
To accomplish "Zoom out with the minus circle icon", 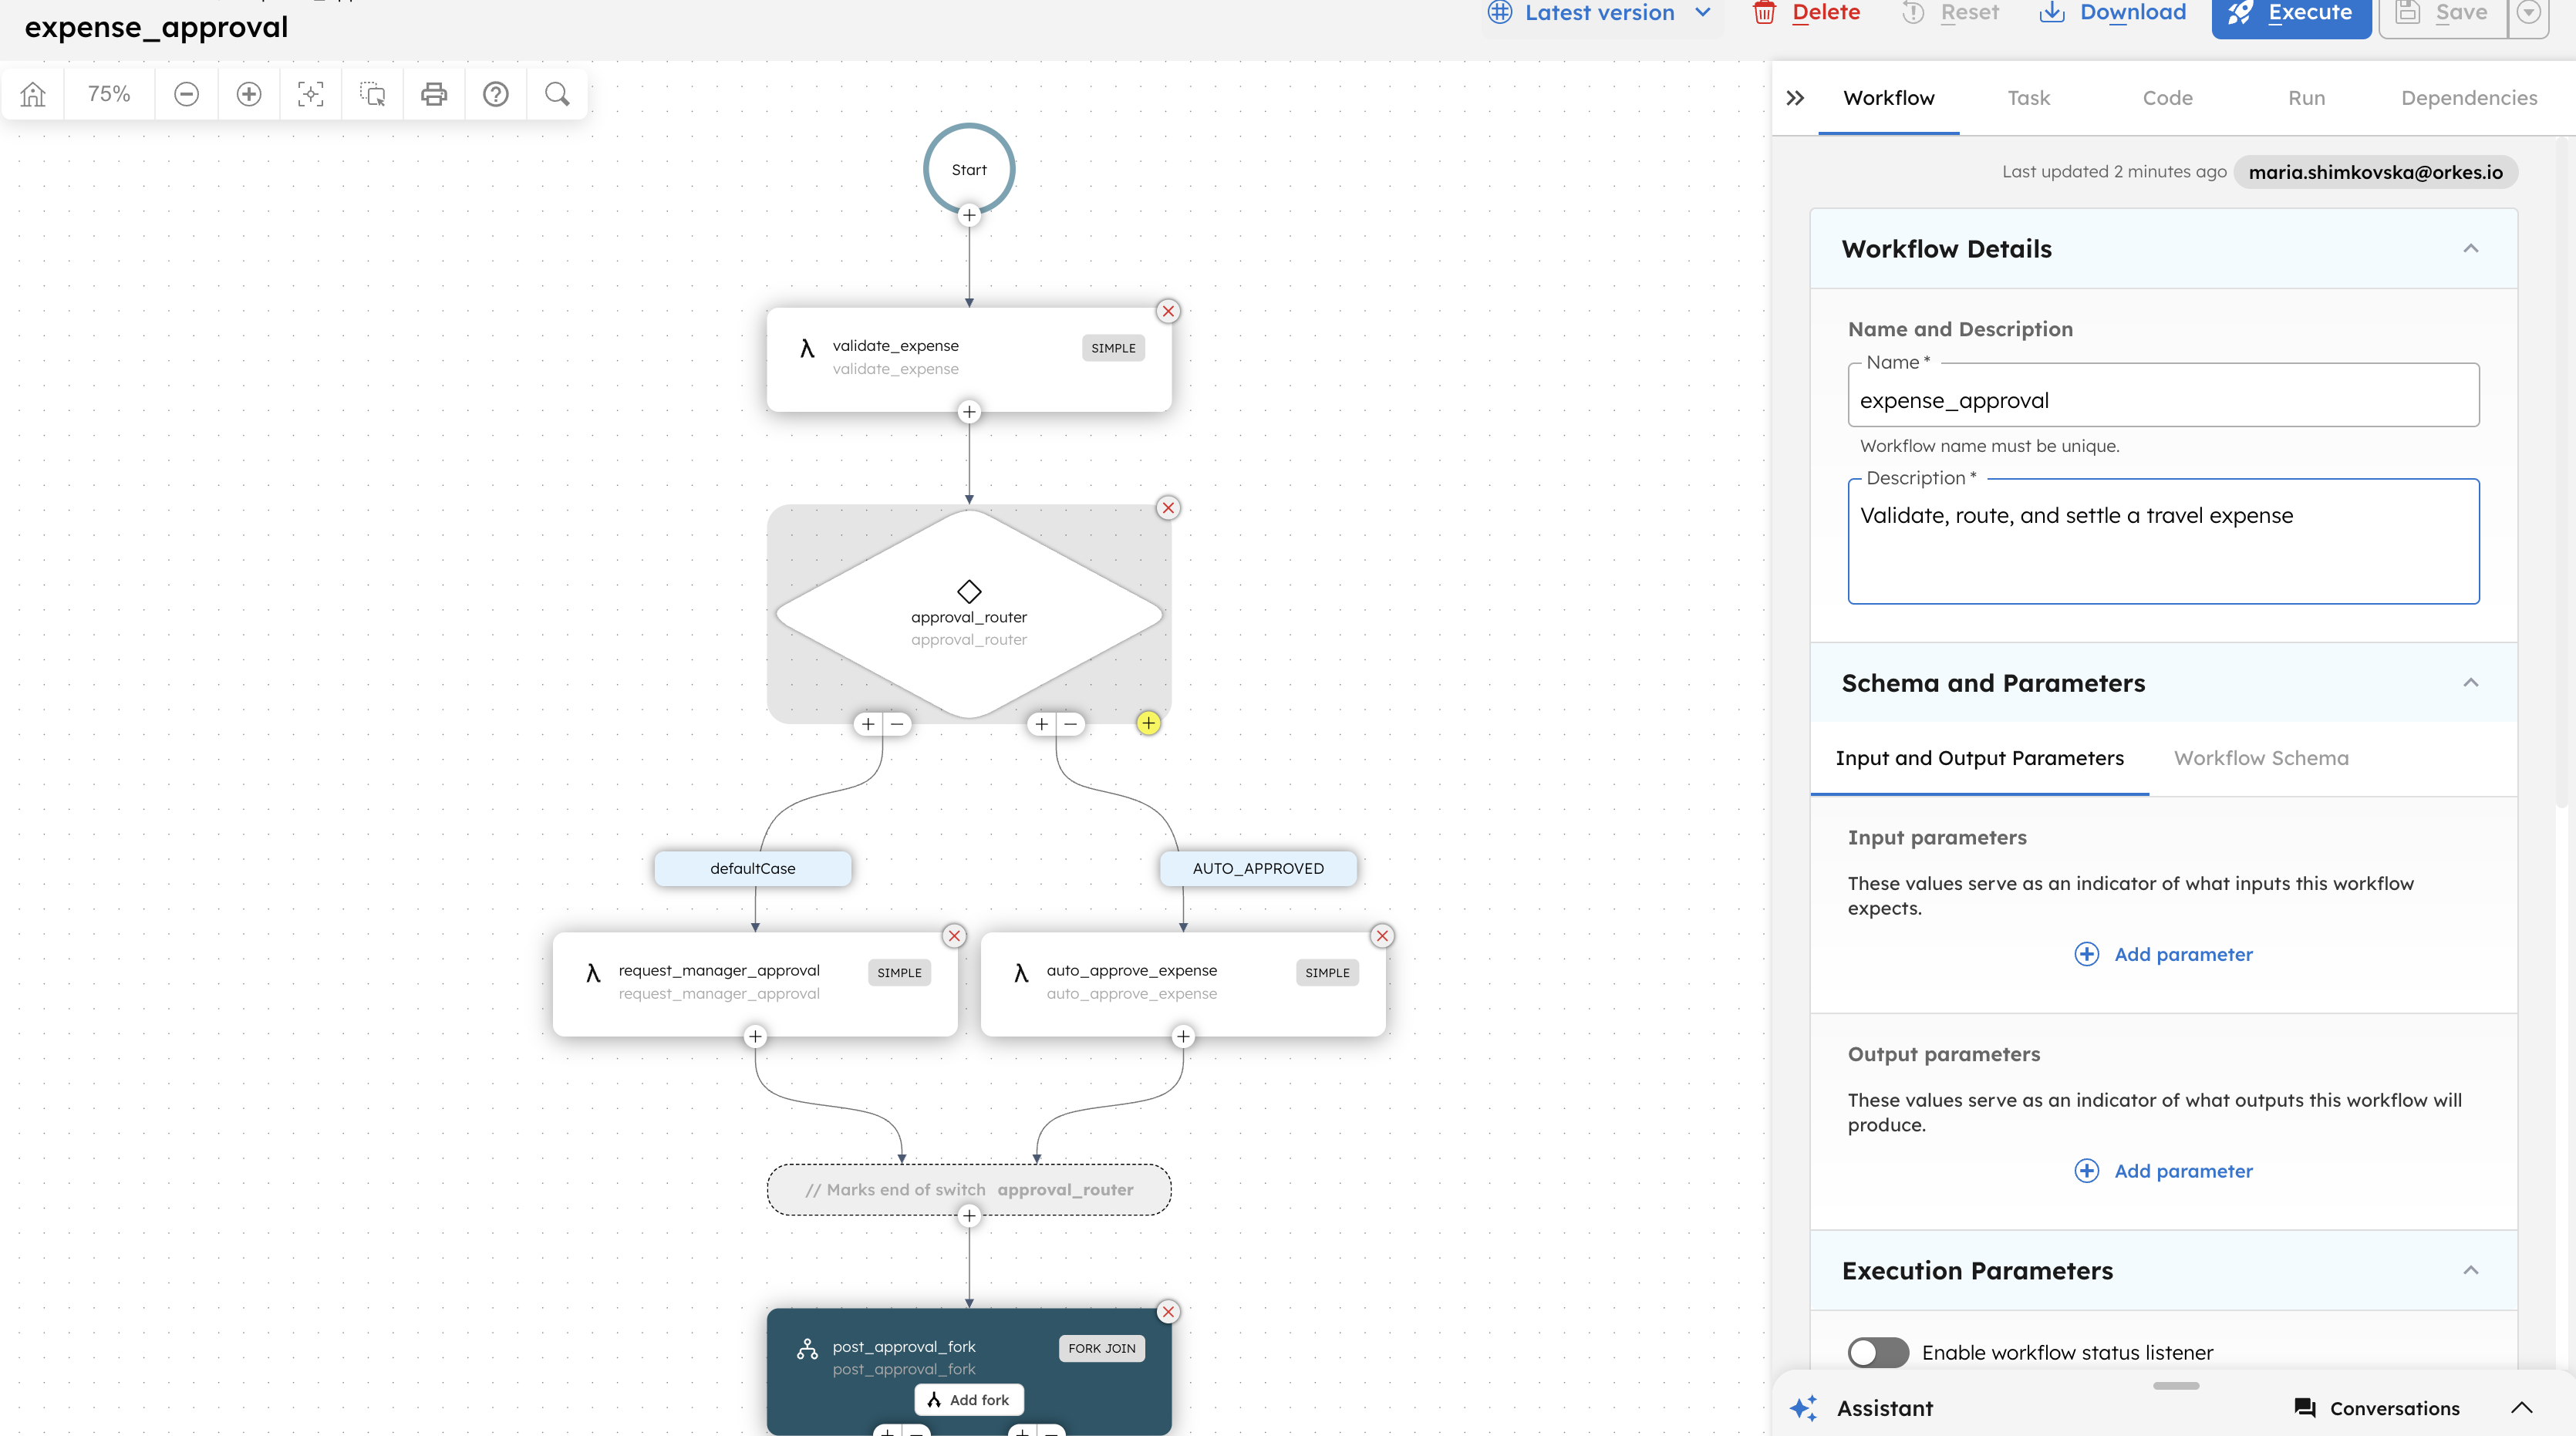I will coord(186,94).
